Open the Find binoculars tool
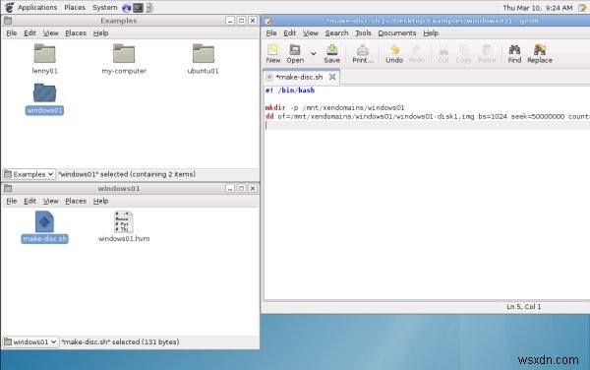 (514, 54)
